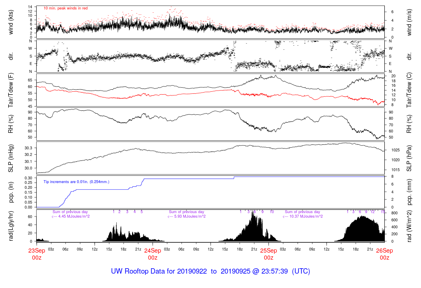Viewport: 421px width, 288px height.
Task: Click the 'pcp. (in)' axis label
Action: click(x=11, y=193)
